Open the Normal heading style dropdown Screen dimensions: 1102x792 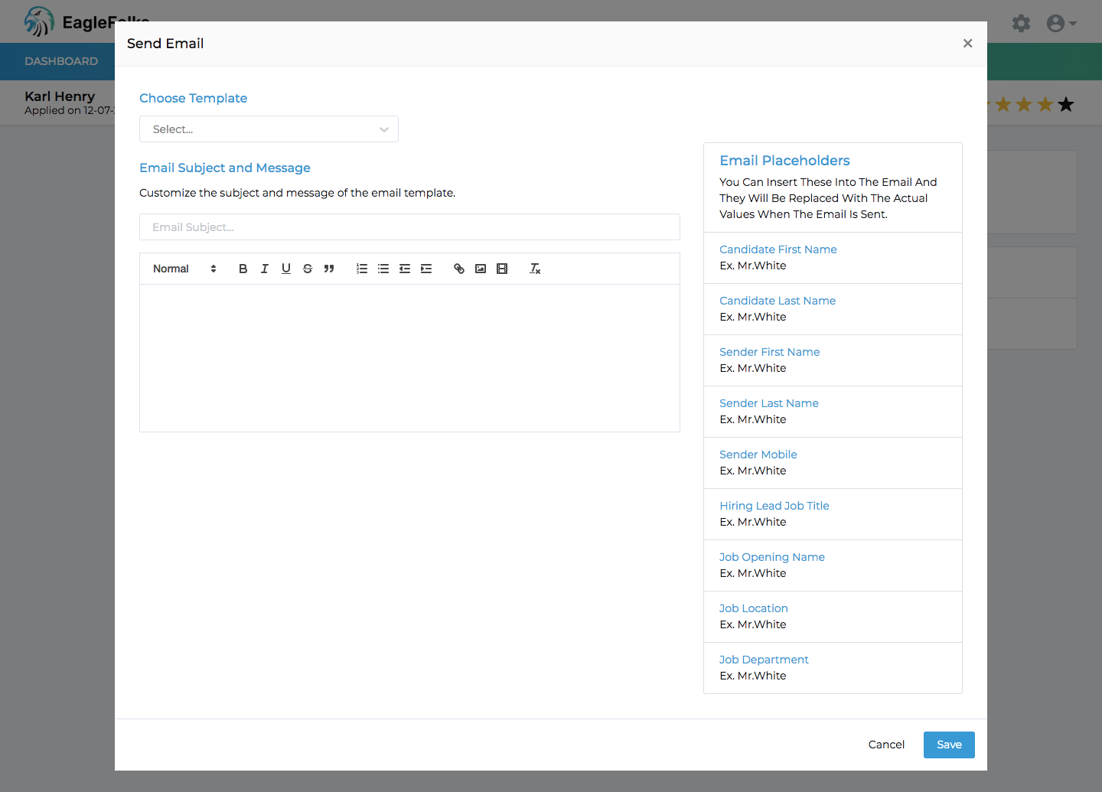[x=184, y=269]
